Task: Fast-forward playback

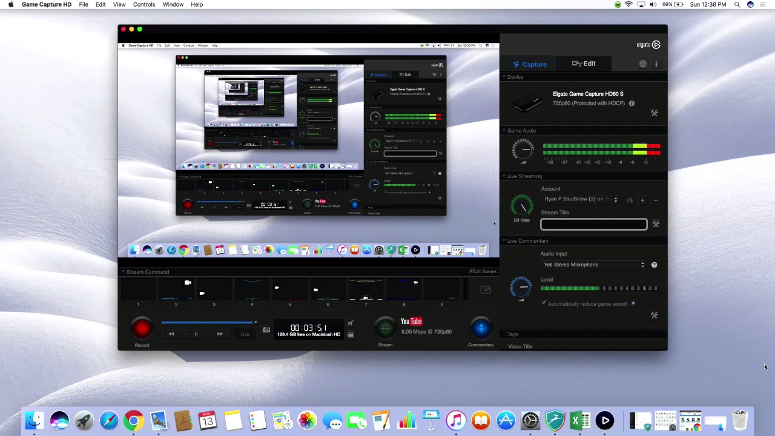Action: 220,334
